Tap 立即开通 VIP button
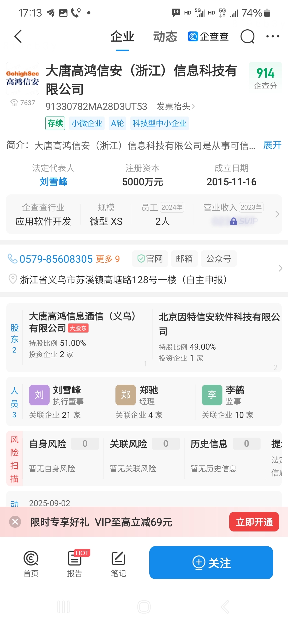288x624 pixels. pos(254,522)
